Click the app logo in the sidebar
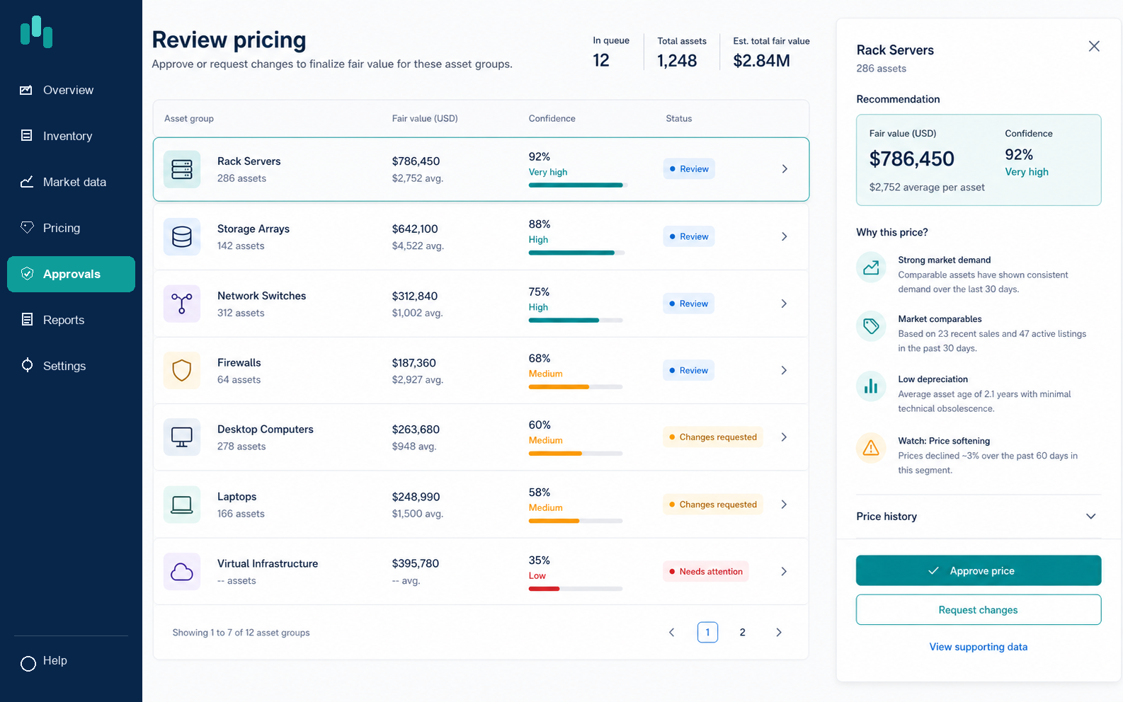 (36, 32)
